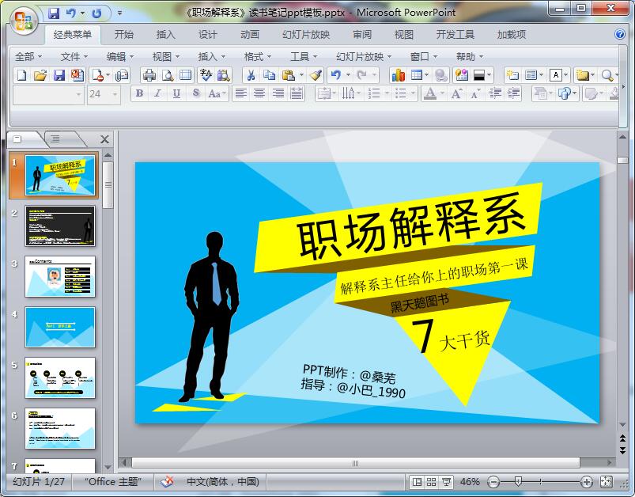Justify text alignment

(297, 93)
